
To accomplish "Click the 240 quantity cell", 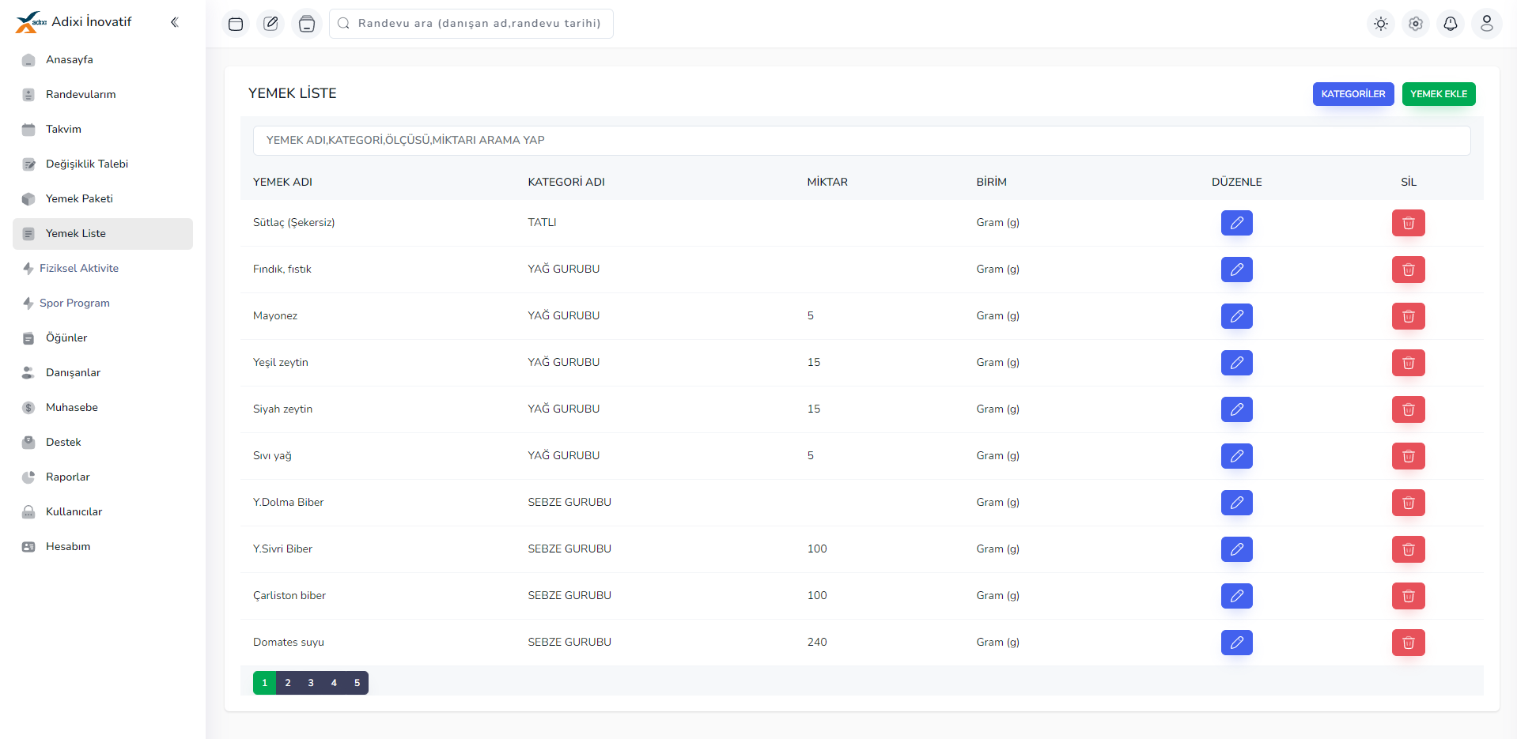I will (x=817, y=643).
